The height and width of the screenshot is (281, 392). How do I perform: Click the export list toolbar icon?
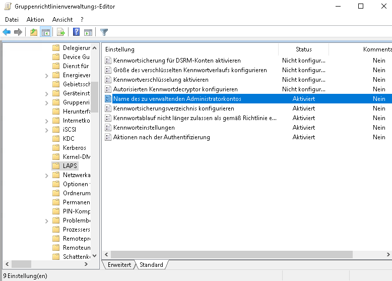click(61, 32)
